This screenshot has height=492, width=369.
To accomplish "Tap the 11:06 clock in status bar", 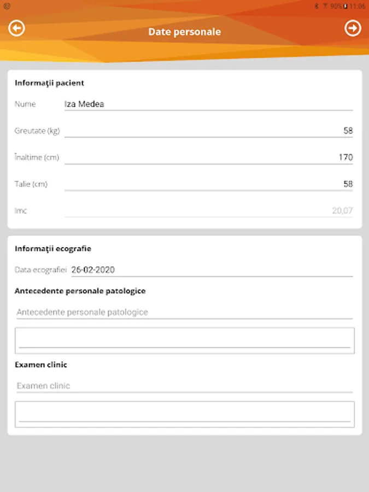I will (358, 6).
